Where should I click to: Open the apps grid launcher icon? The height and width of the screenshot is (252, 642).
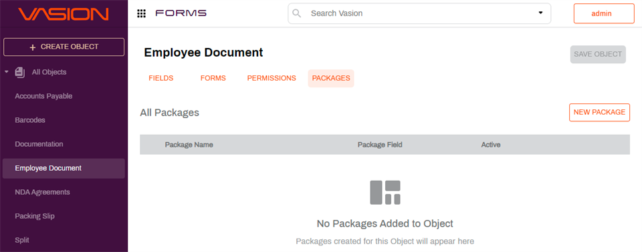[141, 13]
